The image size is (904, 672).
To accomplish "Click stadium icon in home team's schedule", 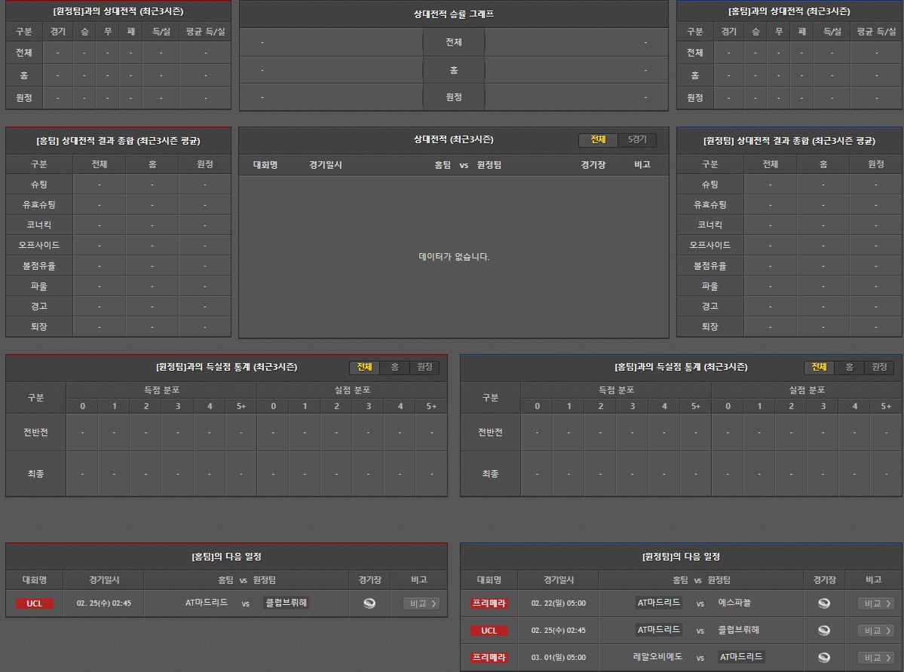I will click(369, 603).
